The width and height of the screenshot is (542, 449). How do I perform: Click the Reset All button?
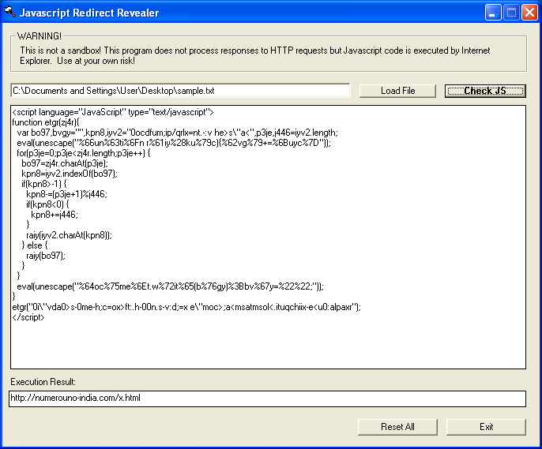click(x=397, y=427)
